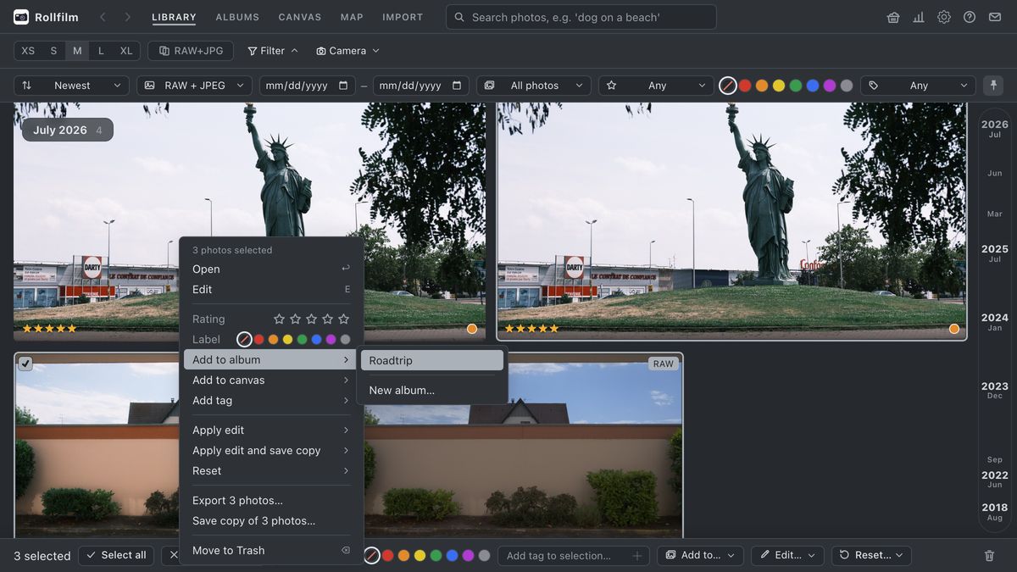Open the shopping basket icon in header
This screenshot has height=572, width=1017.
[893, 17]
